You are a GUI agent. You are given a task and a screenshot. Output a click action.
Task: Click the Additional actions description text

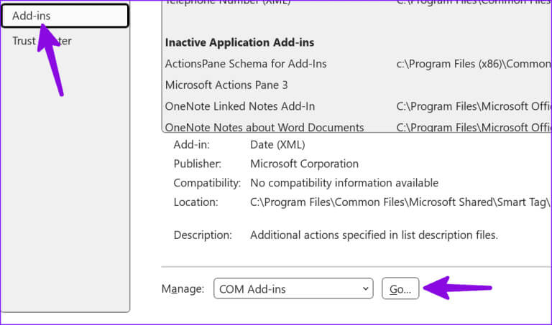click(x=374, y=235)
